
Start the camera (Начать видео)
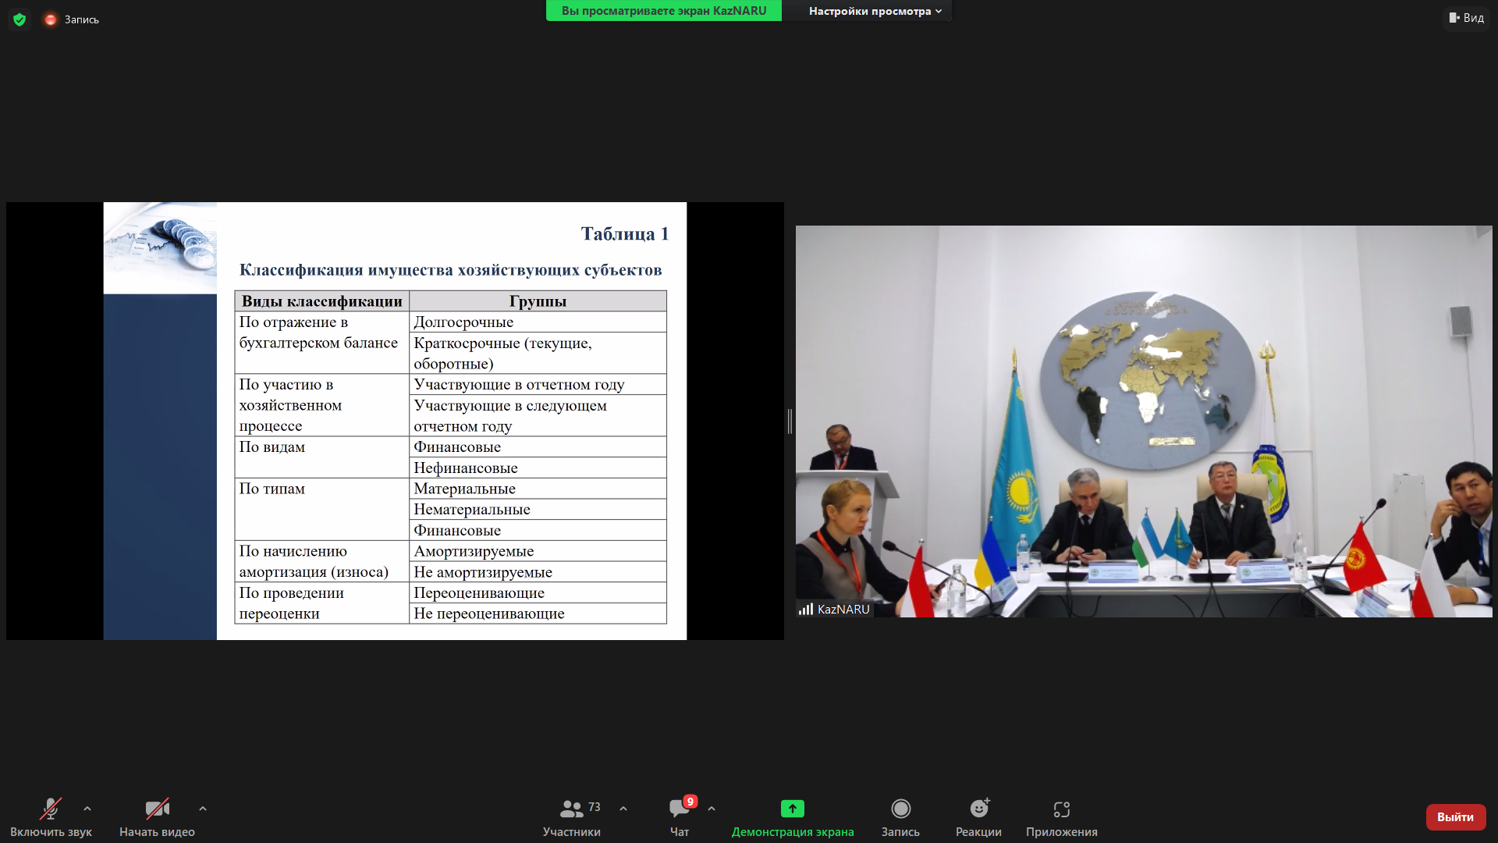coord(157,809)
